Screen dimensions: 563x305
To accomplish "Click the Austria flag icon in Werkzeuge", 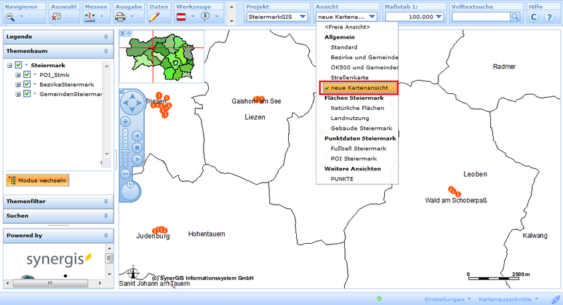I will click(181, 17).
